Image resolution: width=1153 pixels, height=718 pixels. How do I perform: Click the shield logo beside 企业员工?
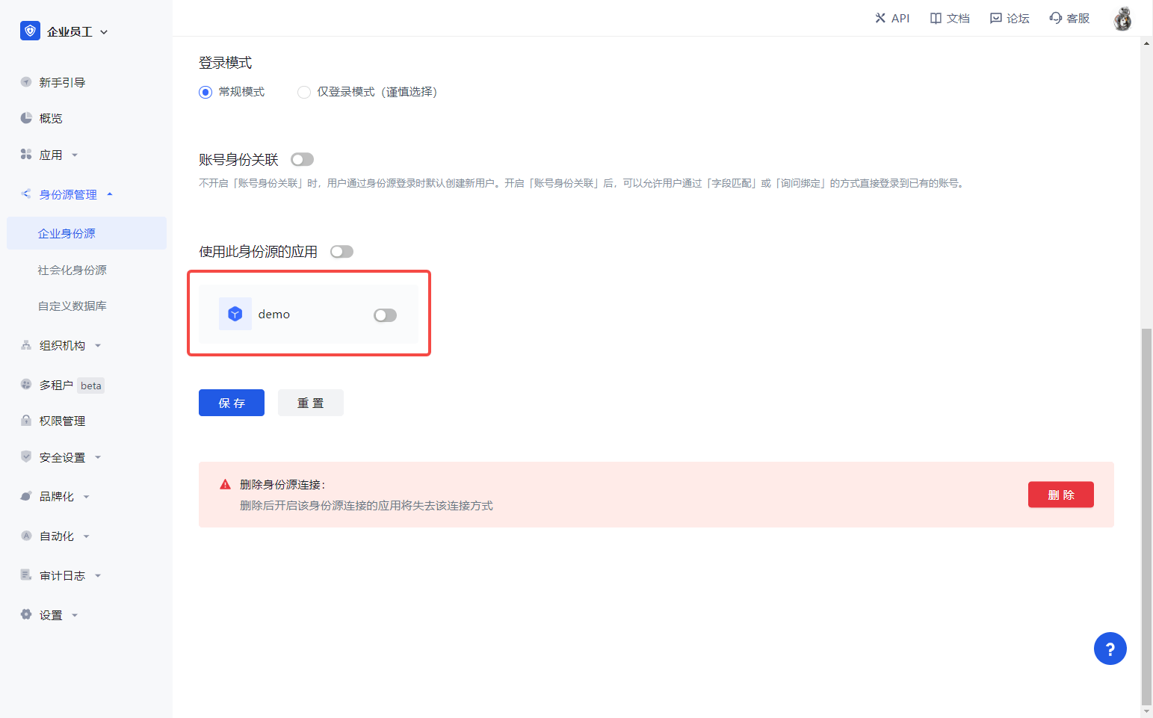pos(30,31)
